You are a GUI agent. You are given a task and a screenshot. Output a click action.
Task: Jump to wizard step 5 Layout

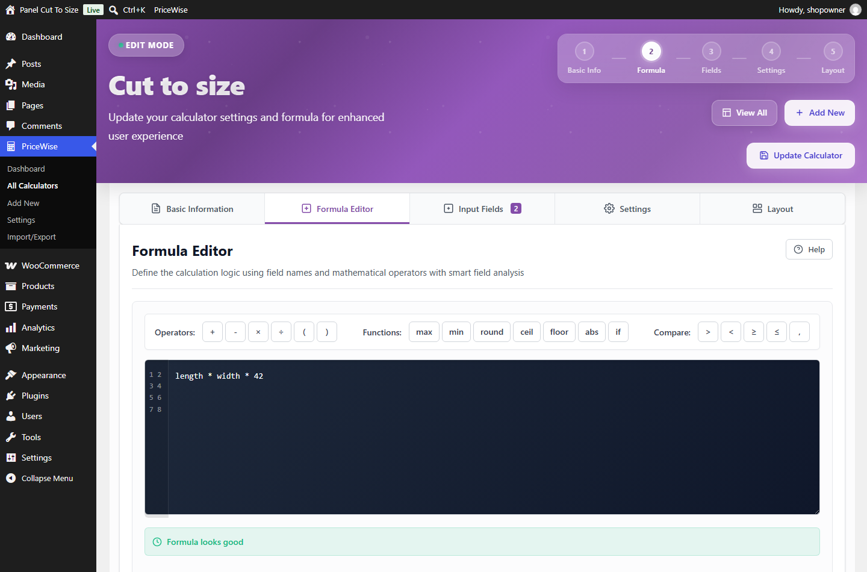(x=833, y=58)
